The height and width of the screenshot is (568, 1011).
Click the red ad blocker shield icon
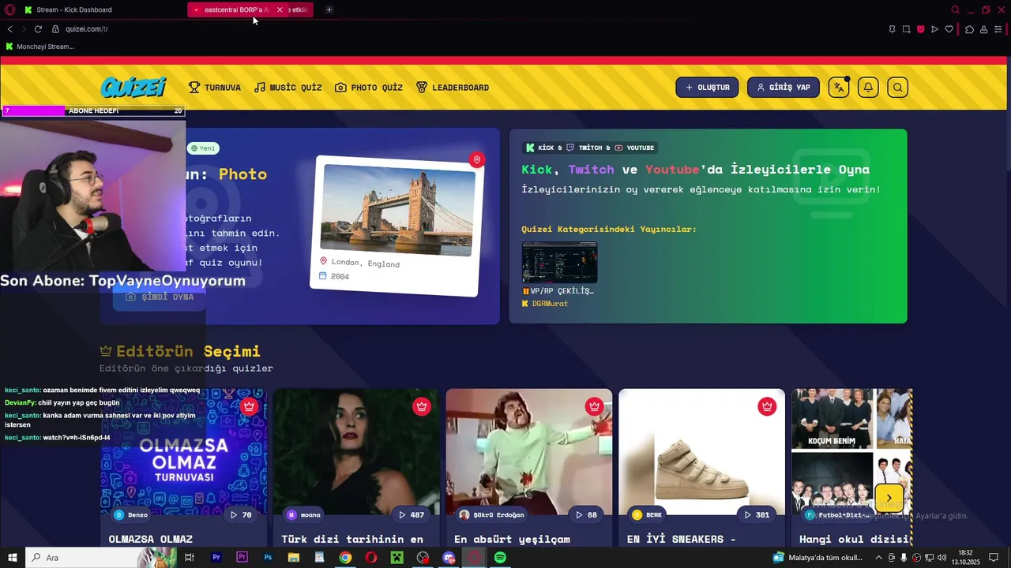click(x=920, y=29)
